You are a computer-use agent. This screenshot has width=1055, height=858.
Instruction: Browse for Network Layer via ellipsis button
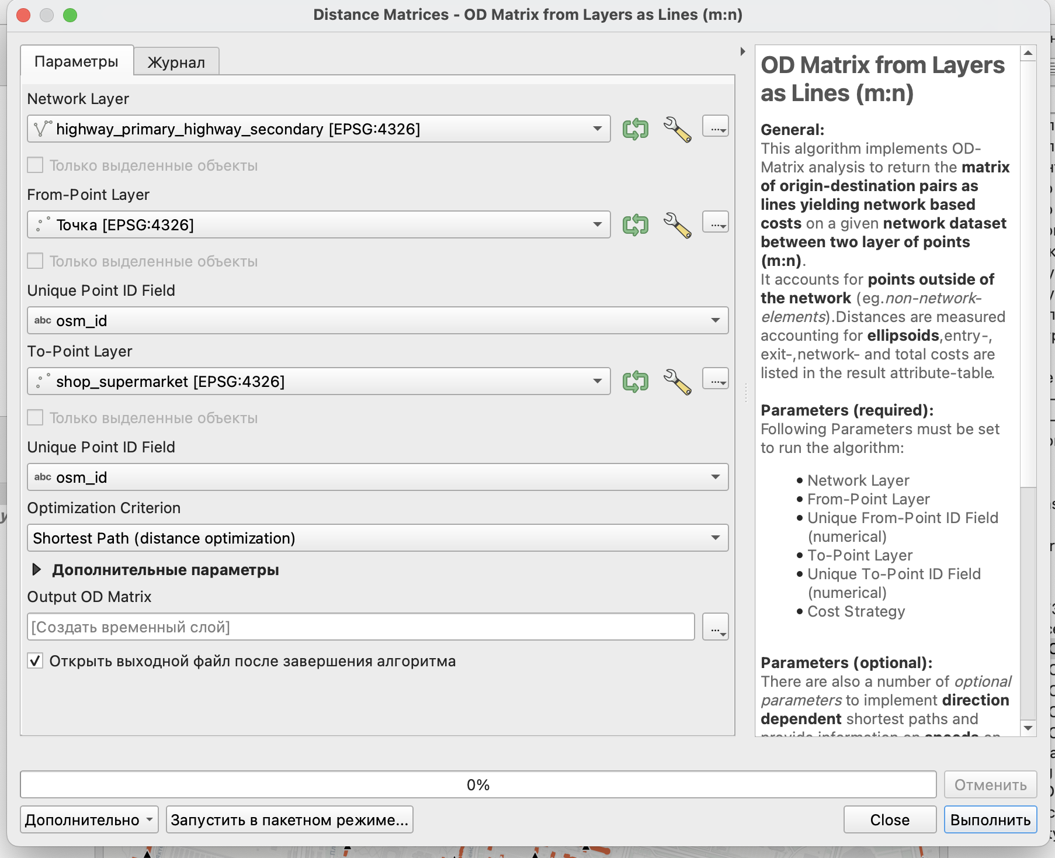click(715, 127)
